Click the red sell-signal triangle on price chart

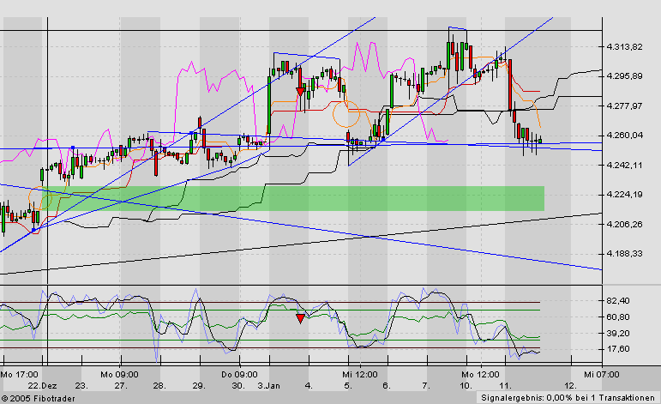tap(300, 92)
